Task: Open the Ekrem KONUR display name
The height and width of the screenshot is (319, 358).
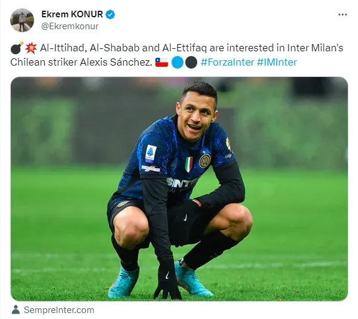Action: click(72, 14)
